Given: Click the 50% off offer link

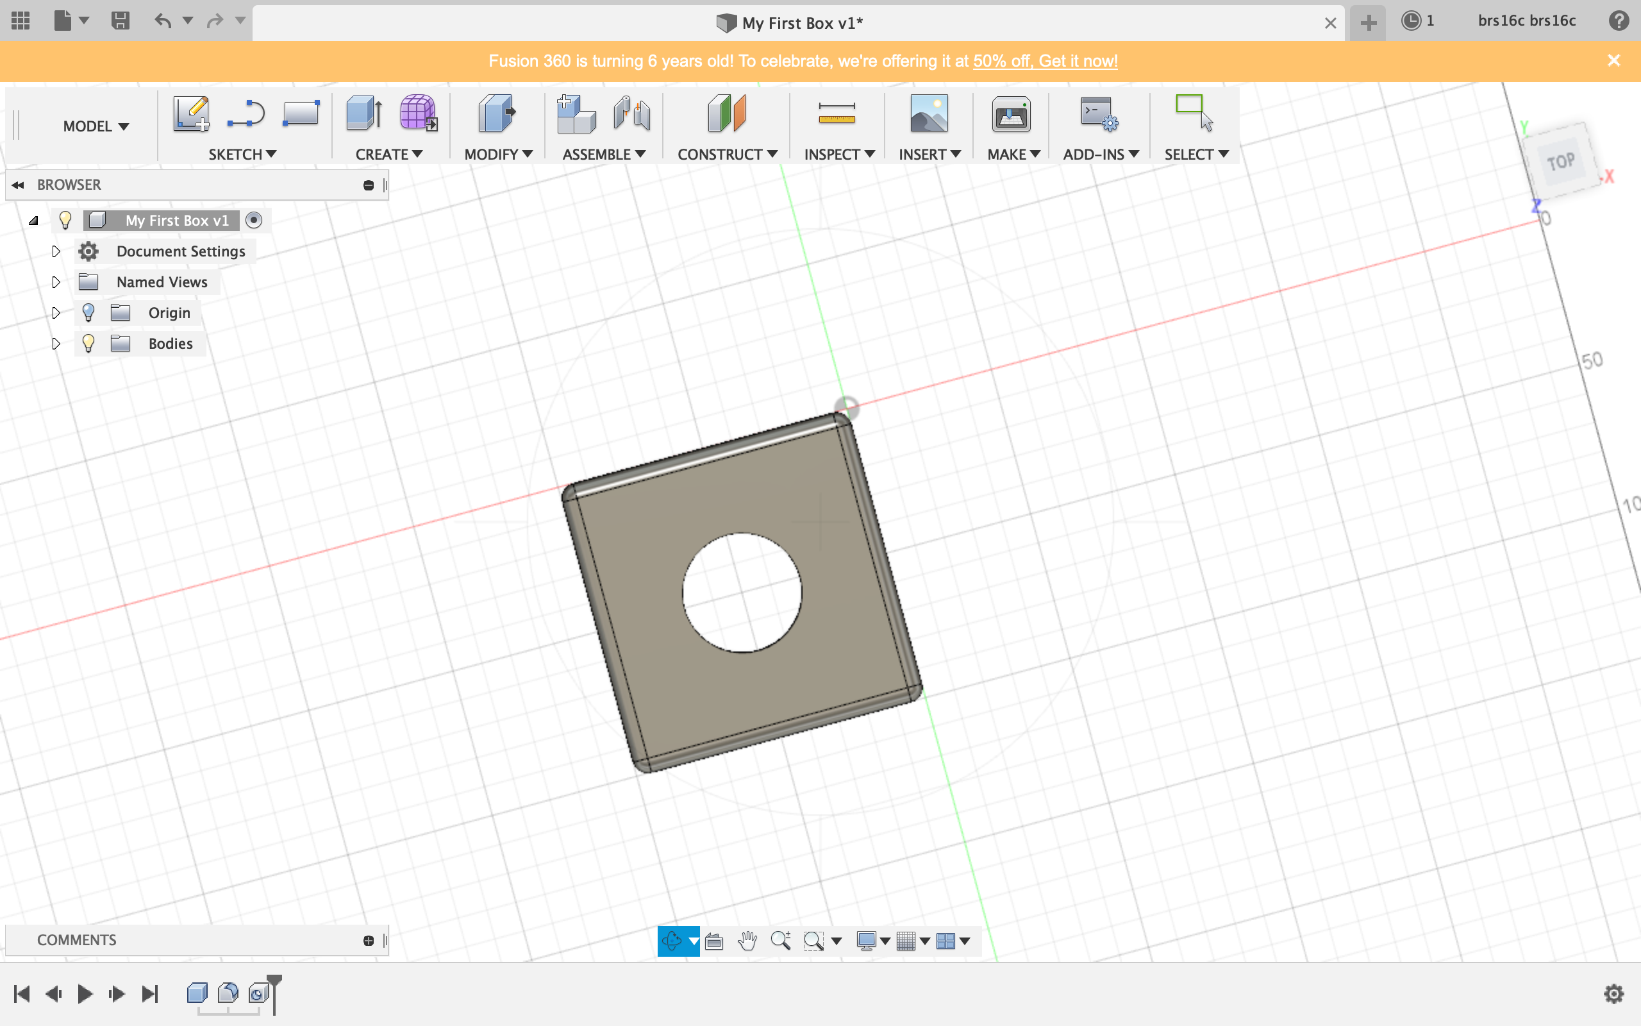Looking at the screenshot, I should [x=1045, y=61].
